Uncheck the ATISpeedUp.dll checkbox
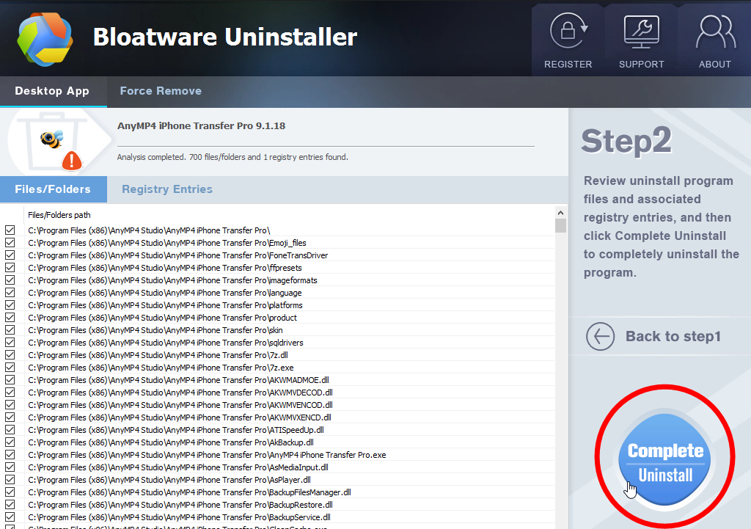 pyautogui.click(x=10, y=430)
